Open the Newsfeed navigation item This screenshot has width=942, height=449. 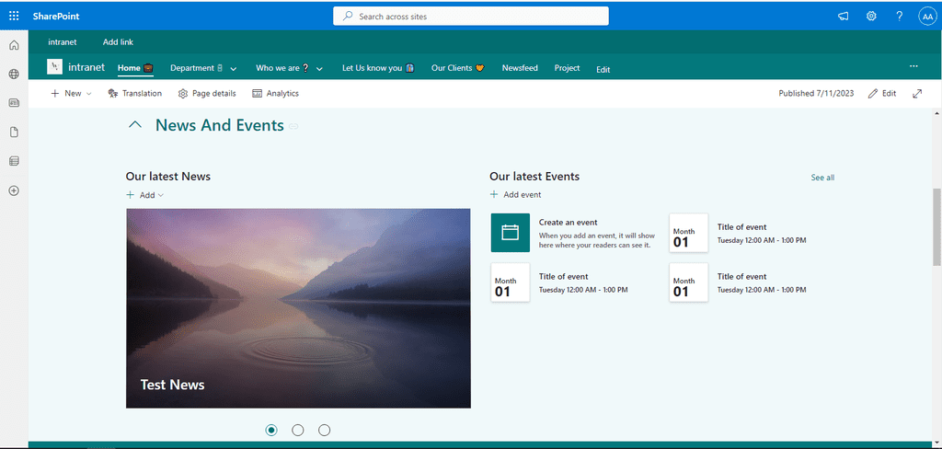point(520,68)
